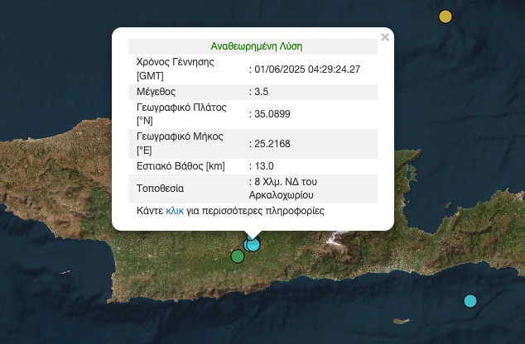Image resolution: width=525 pixels, height=344 pixels.
Task: Click the latitude value 35.0899
Action: pyautogui.click(x=272, y=114)
